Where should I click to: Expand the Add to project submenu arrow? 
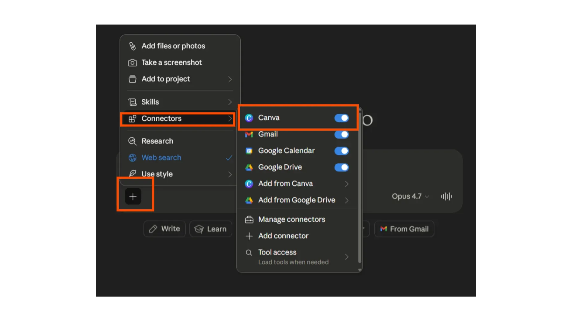(230, 79)
